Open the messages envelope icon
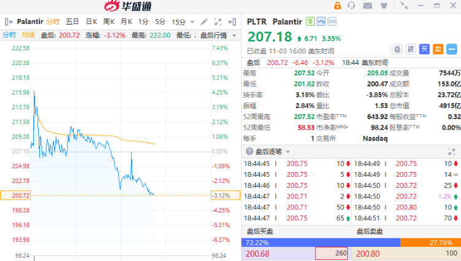Image resolution: width=461 pixels, height=261 pixels. (x=368, y=6)
